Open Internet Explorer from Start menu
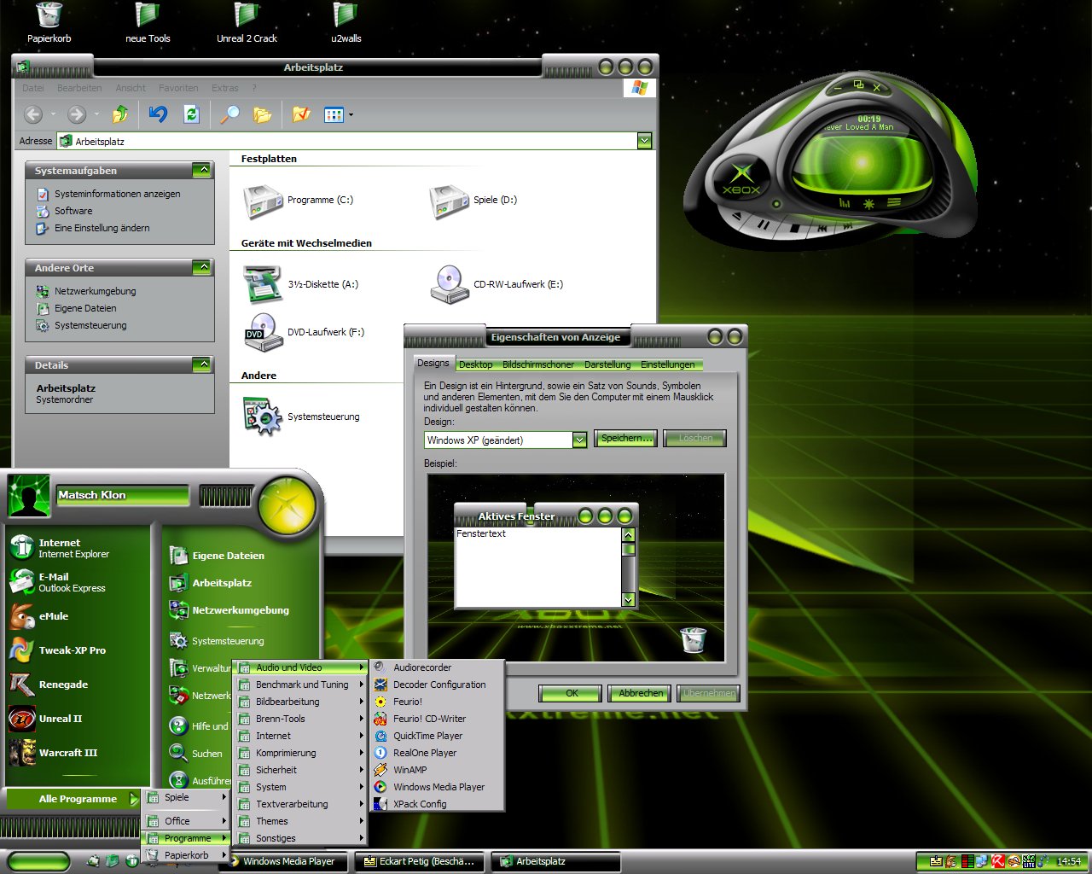The image size is (1092, 874). pyautogui.click(x=73, y=548)
